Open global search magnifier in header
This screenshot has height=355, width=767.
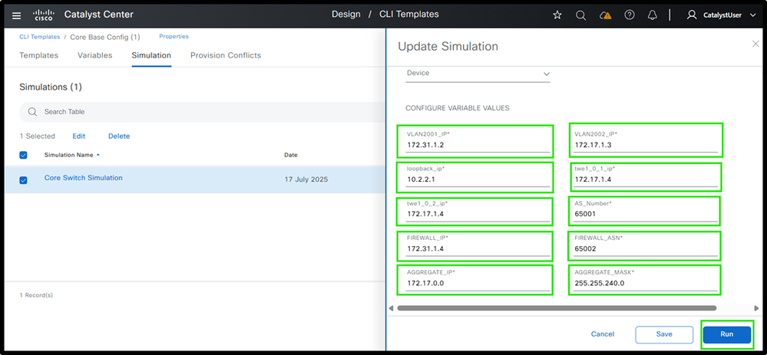point(580,15)
